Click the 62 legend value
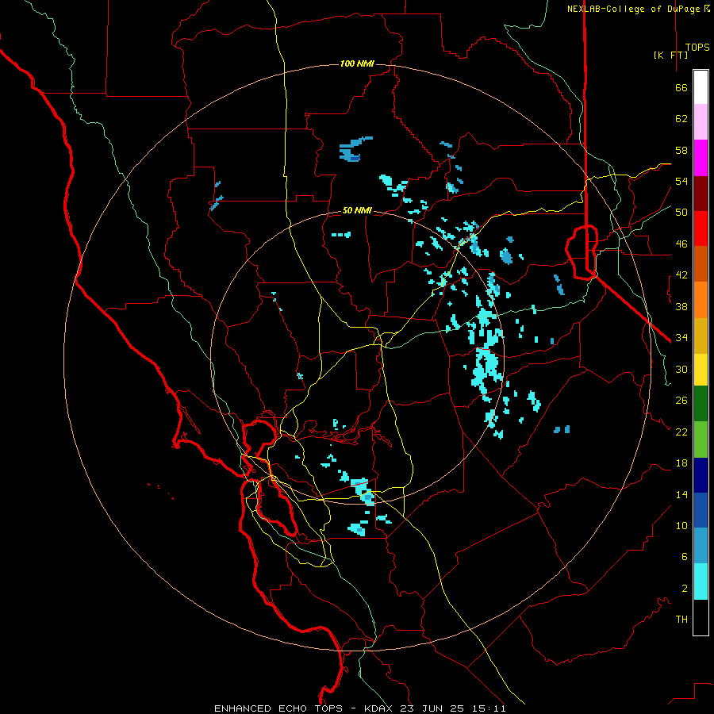Image resolution: width=714 pixels, height=714 pixels. [681, 119]
